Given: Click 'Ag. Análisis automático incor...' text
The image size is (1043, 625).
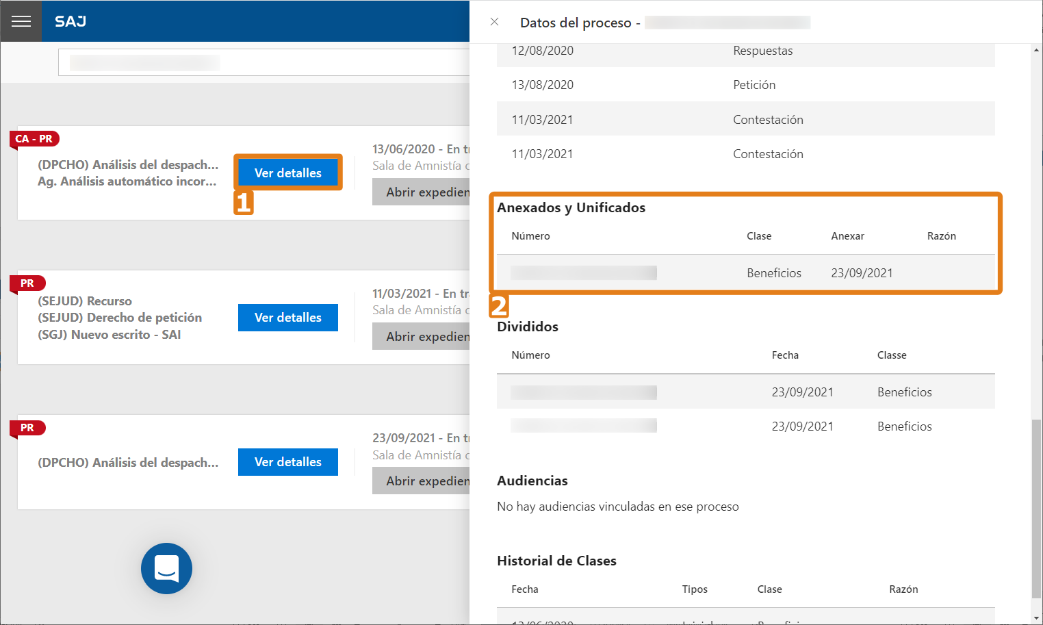Looking at the screenshot, I should coord(127,181).
